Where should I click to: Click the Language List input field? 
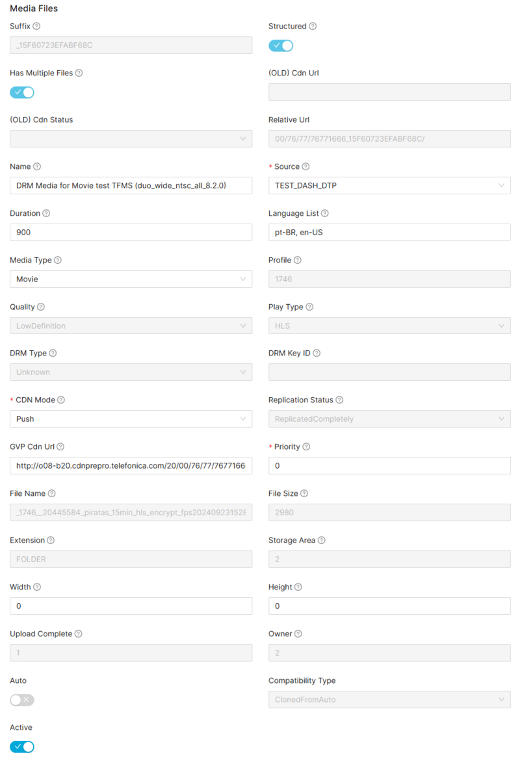click(389, 233)
